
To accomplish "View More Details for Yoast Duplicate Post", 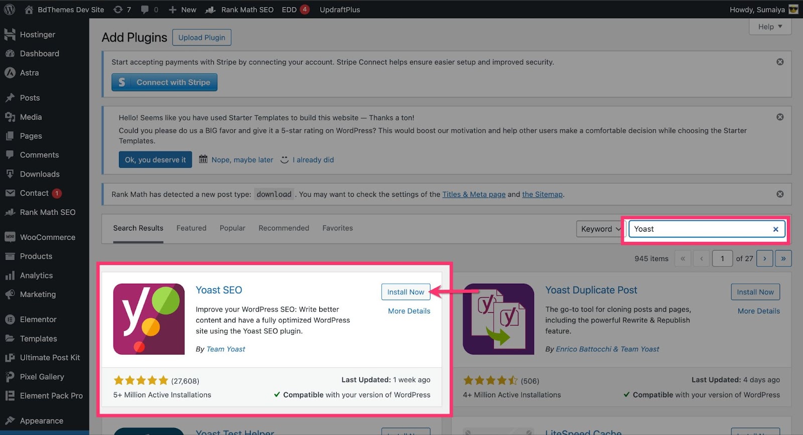I will 759,311.
